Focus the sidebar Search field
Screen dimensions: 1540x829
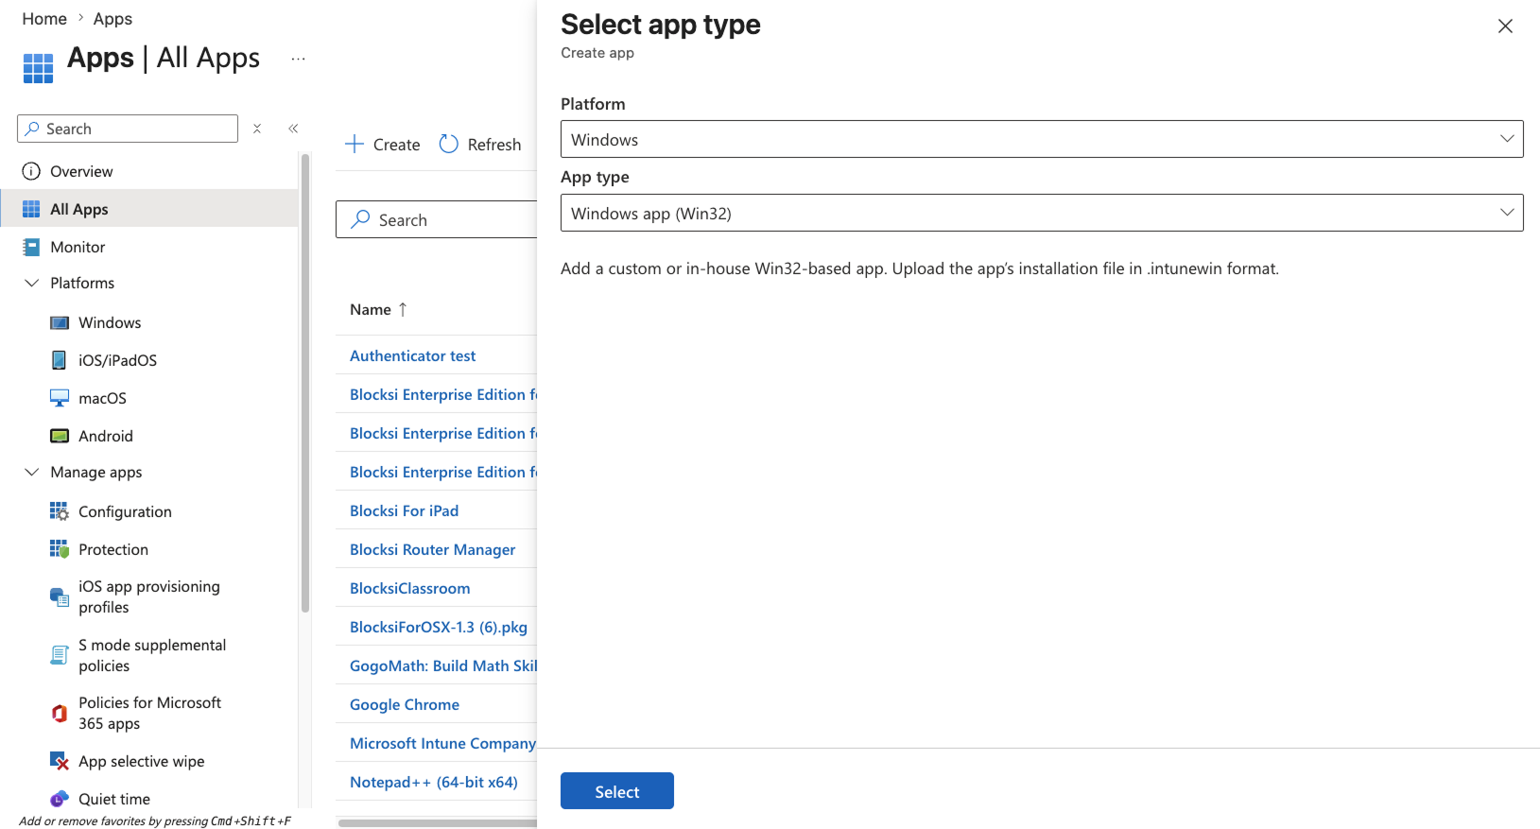(128, 129)
